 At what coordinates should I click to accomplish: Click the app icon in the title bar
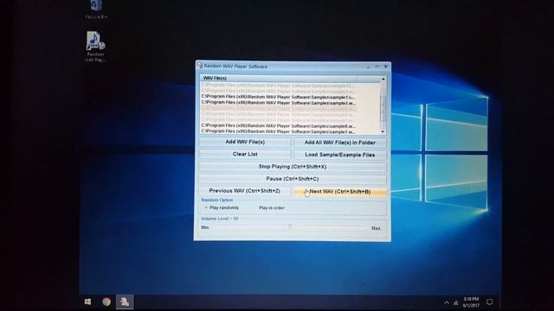coord(200,66)
